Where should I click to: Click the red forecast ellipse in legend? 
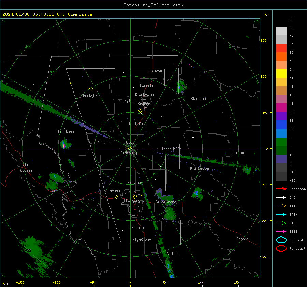(x=281, y=248)
